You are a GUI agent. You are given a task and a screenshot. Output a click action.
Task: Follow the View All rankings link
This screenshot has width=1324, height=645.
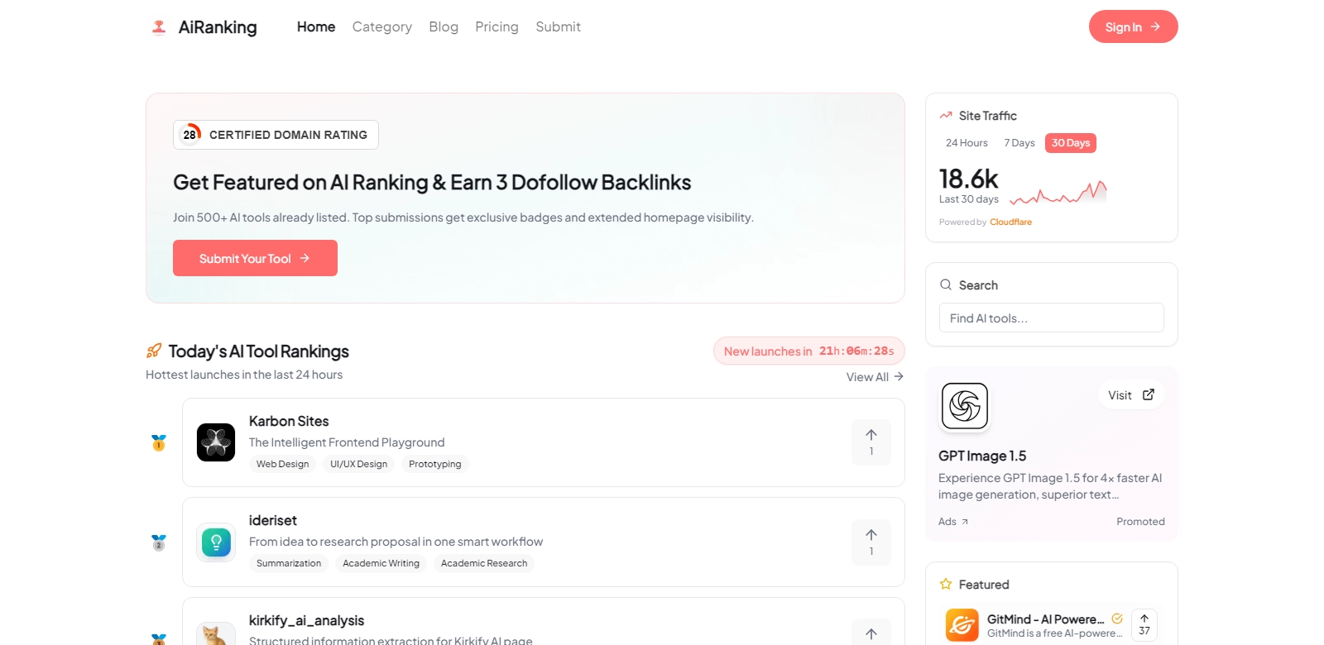(874, 377)
